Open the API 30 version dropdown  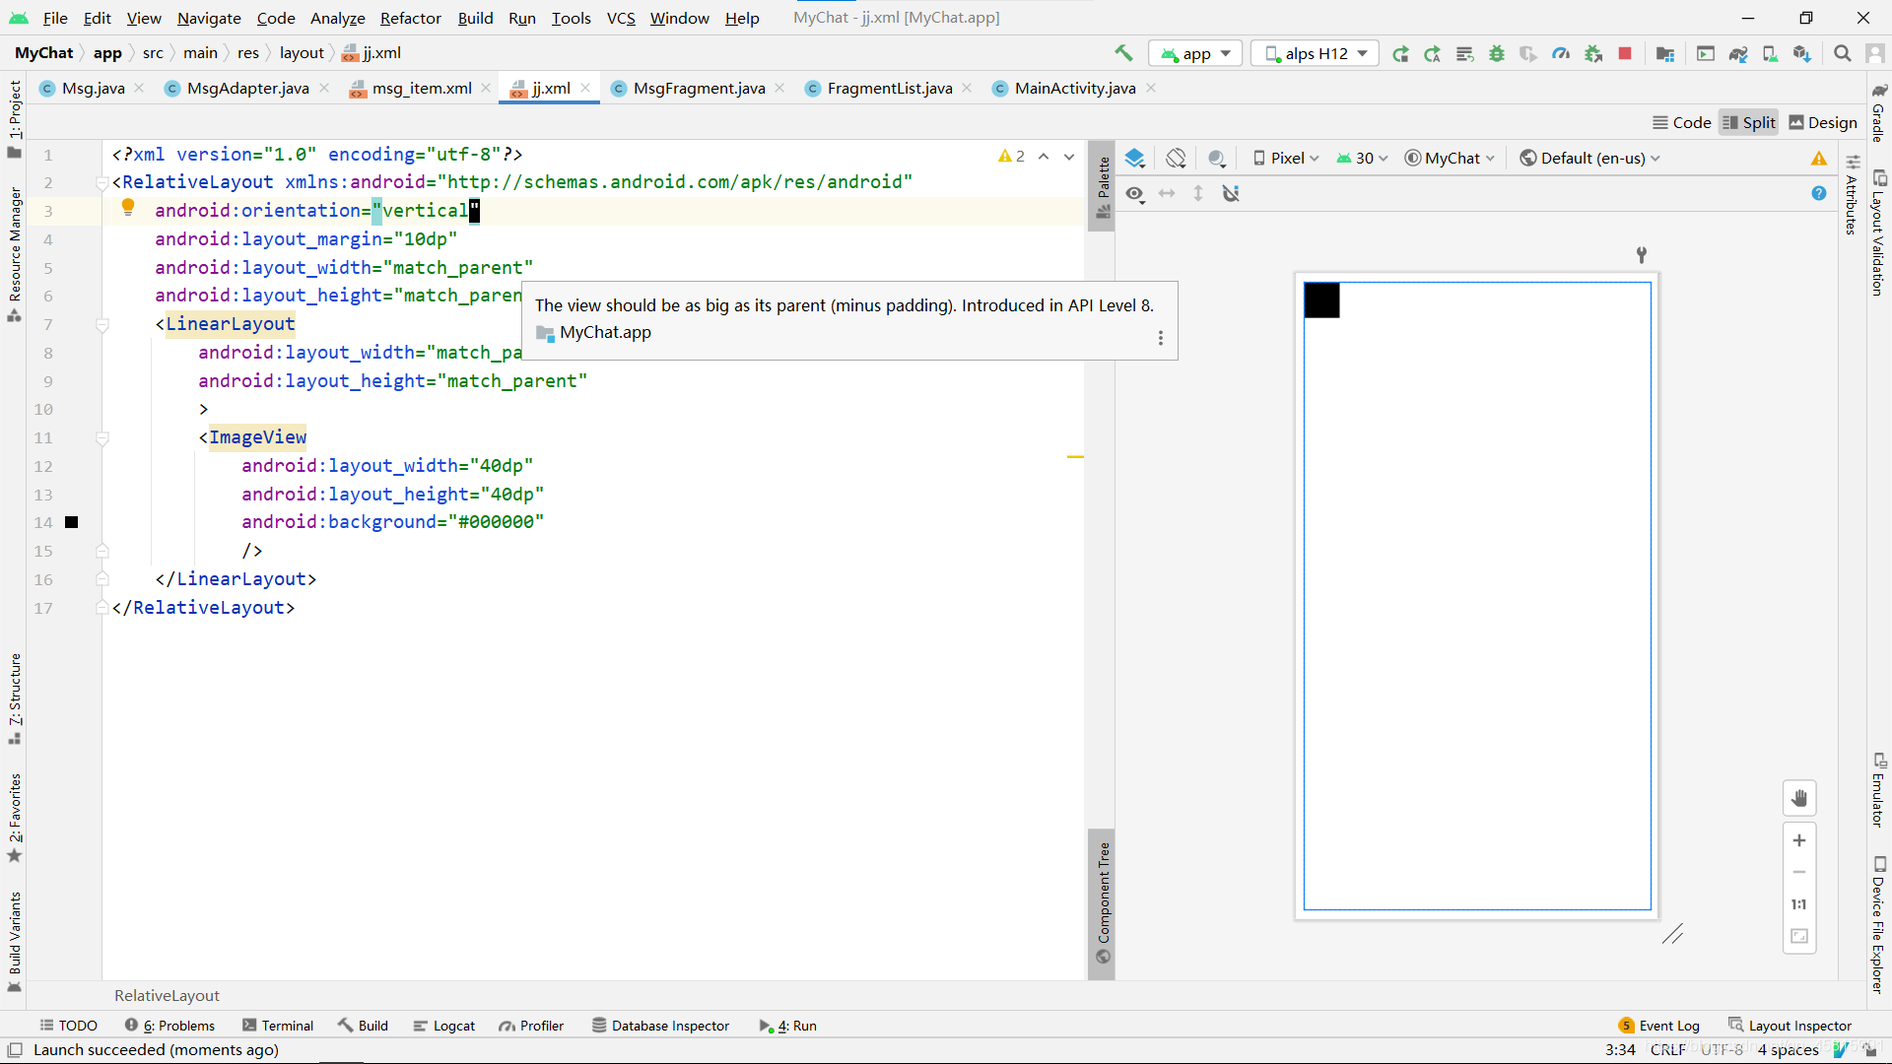(x=1362, y=158)
